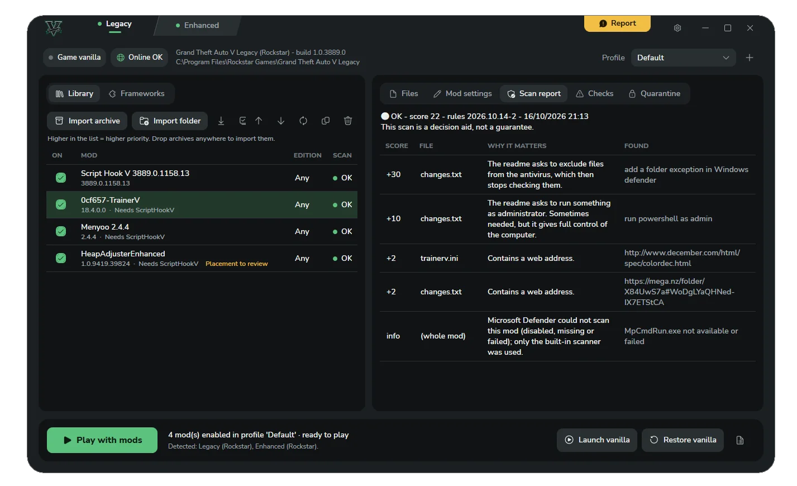Switch to the Library tab

pyautogui.click(x=74, y=94)
